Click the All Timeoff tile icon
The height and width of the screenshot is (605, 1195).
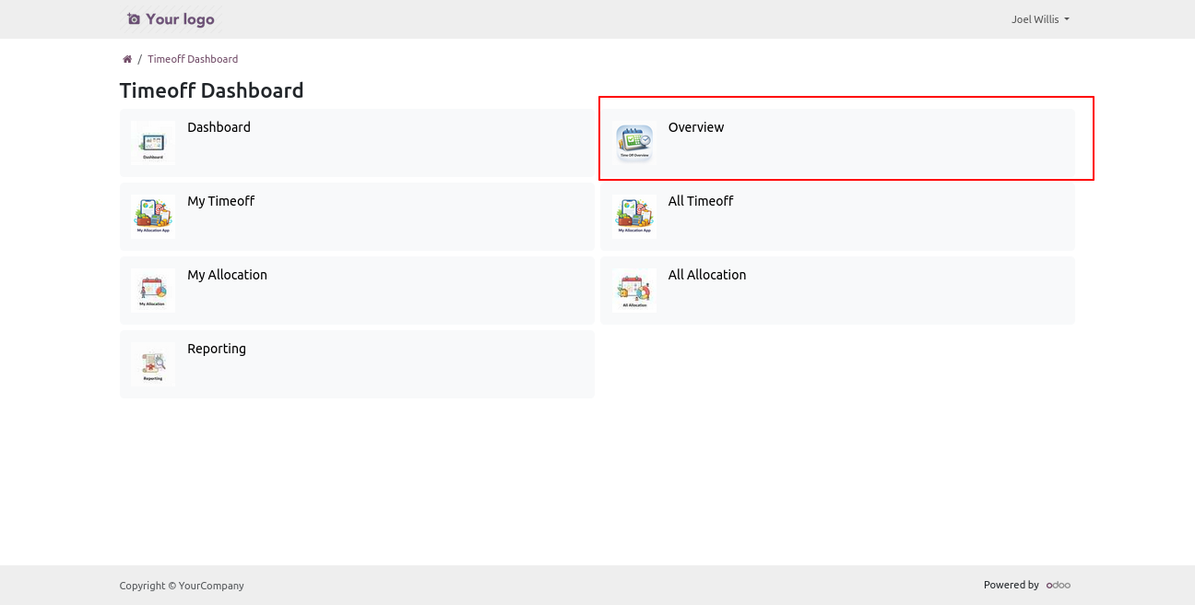634,217
